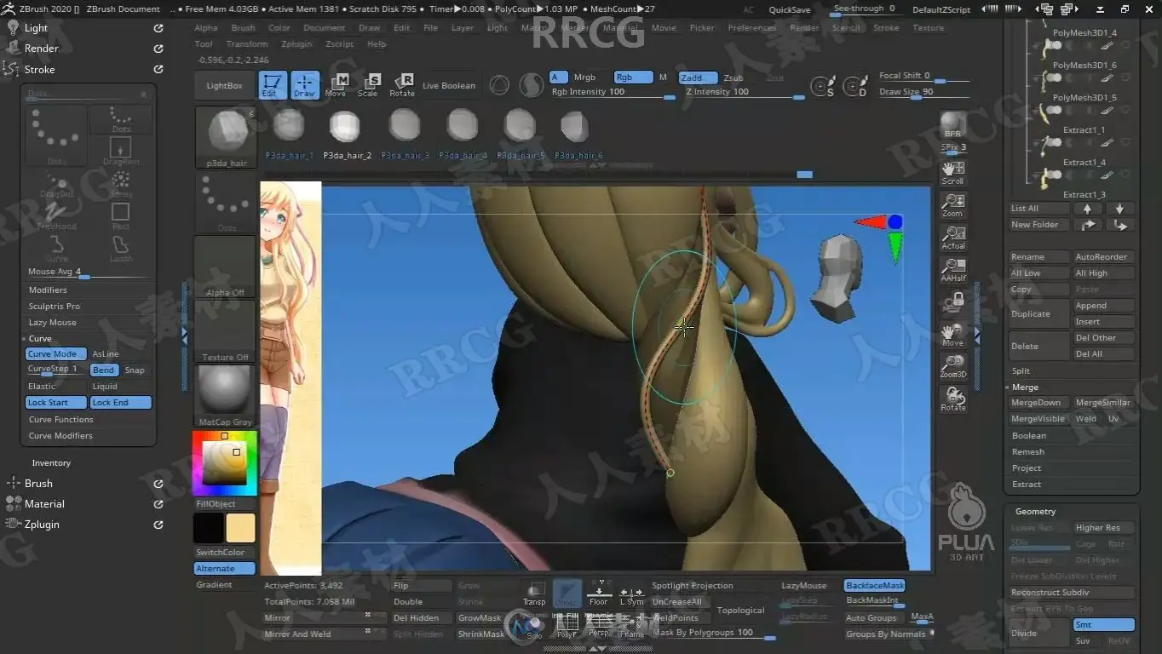Select the Edit mode button
Viewport: 1162px width, 654px height.
[x=272, y=85]
